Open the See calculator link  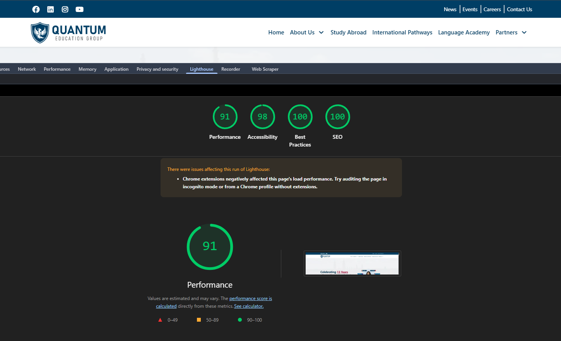(249, 306)
